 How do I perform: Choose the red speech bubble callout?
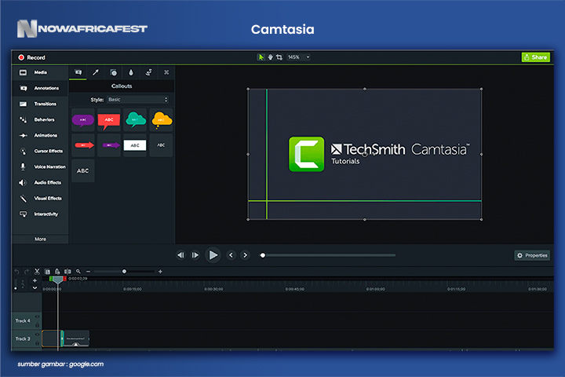pos(109,119)
